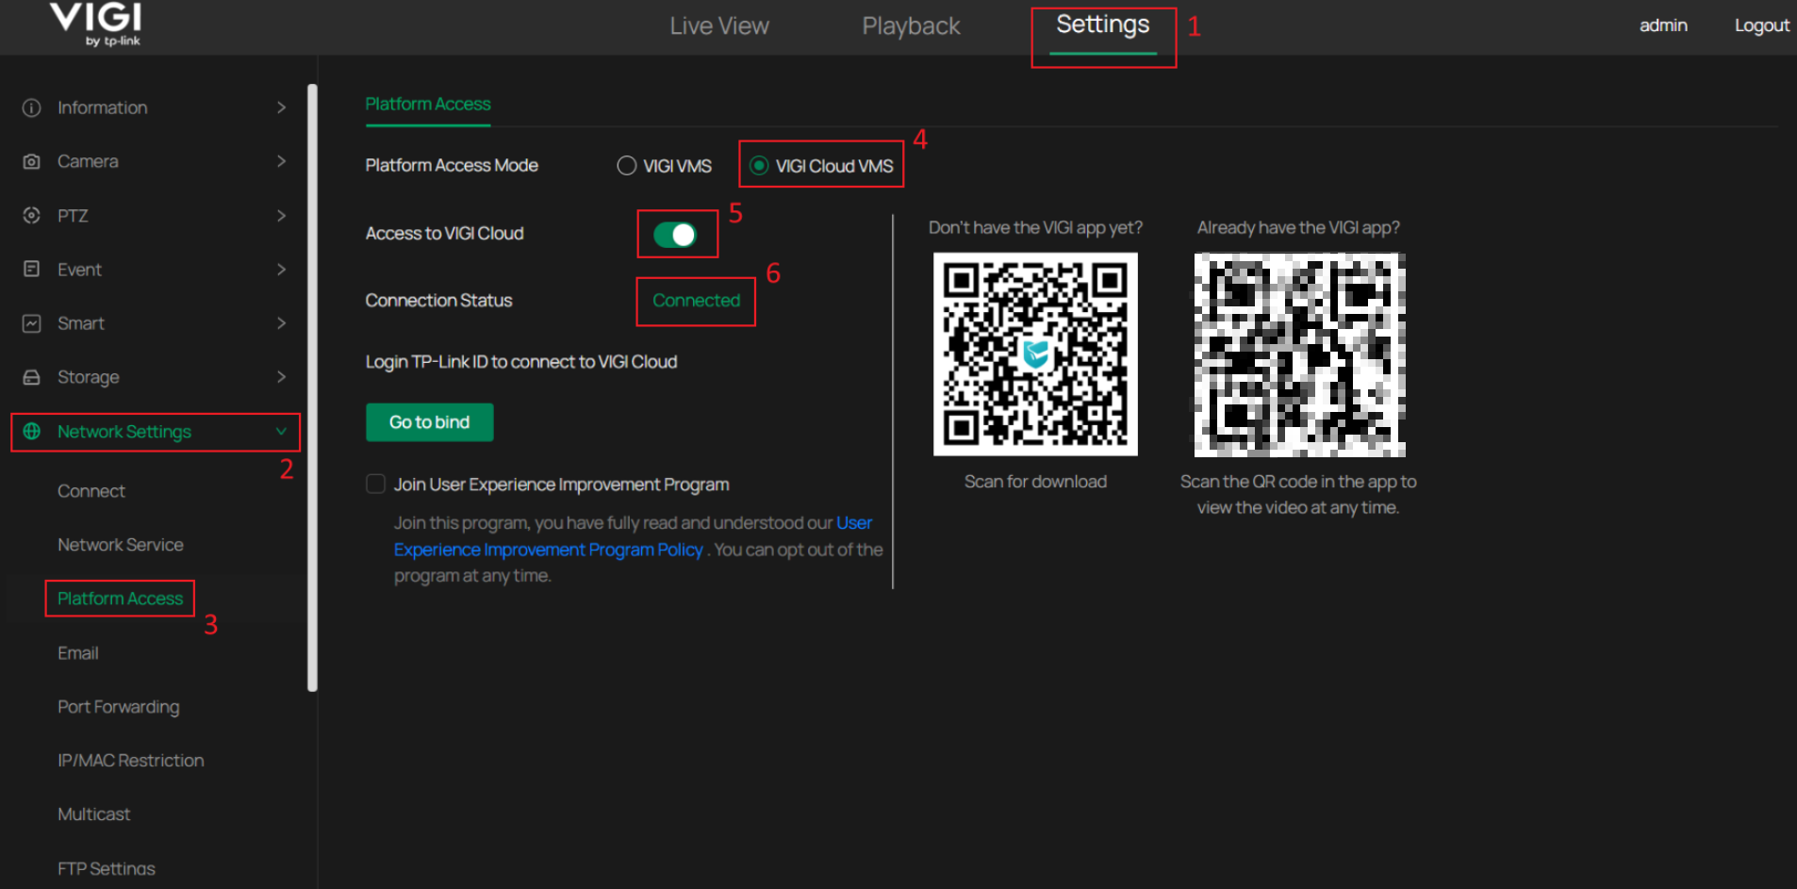Click the Go to bind button
Screen dimensions: 1797x889
tap(430, 422)
